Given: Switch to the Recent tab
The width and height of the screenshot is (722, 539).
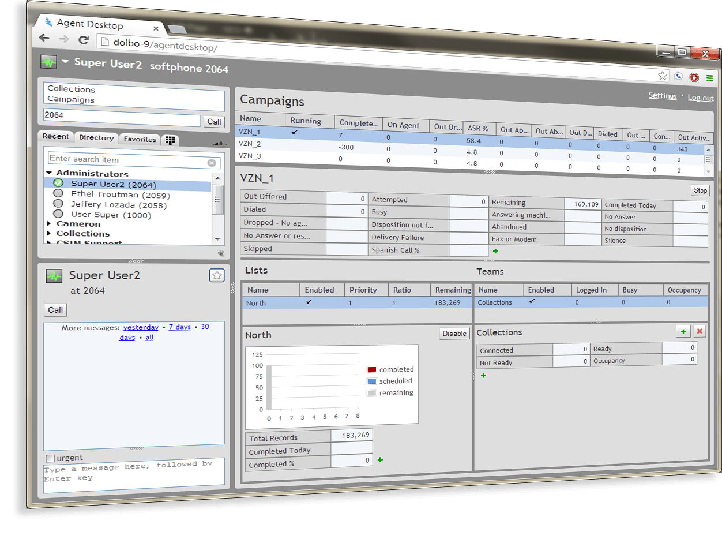Looking at the screenshot, I should coord(56,136).
